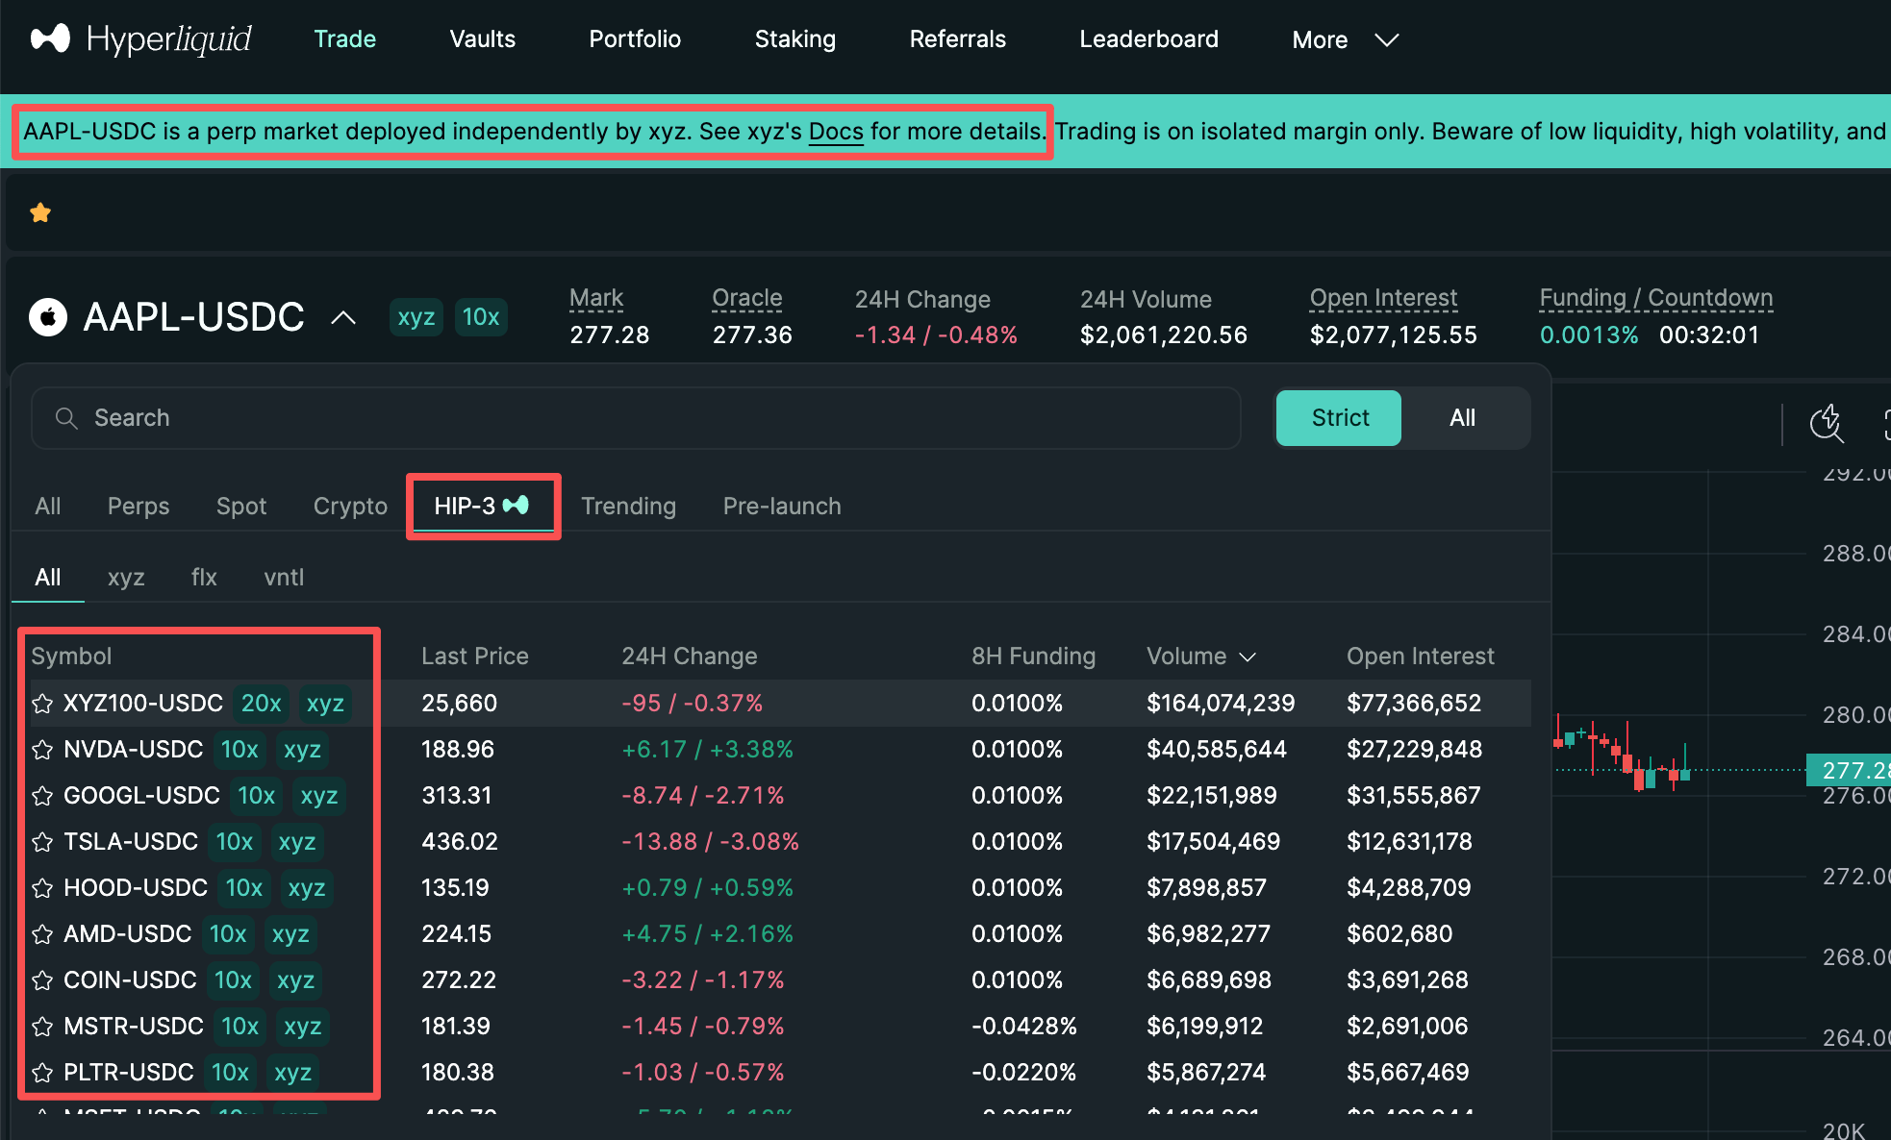Image resolution: width=1891 pixels, height=1140 pixels.
Task: Open the Portfolio page
Action: click(x=635, y=39)
